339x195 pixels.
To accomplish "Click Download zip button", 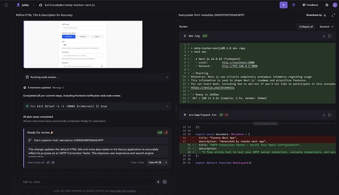I will coord(316,15).
